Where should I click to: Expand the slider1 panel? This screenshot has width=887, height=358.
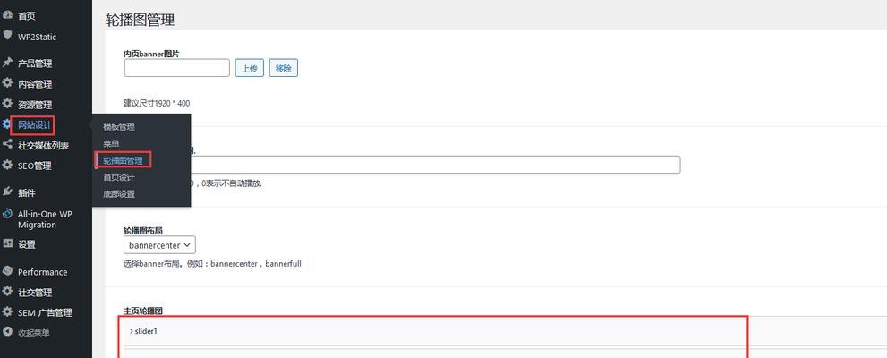[434, 331]
